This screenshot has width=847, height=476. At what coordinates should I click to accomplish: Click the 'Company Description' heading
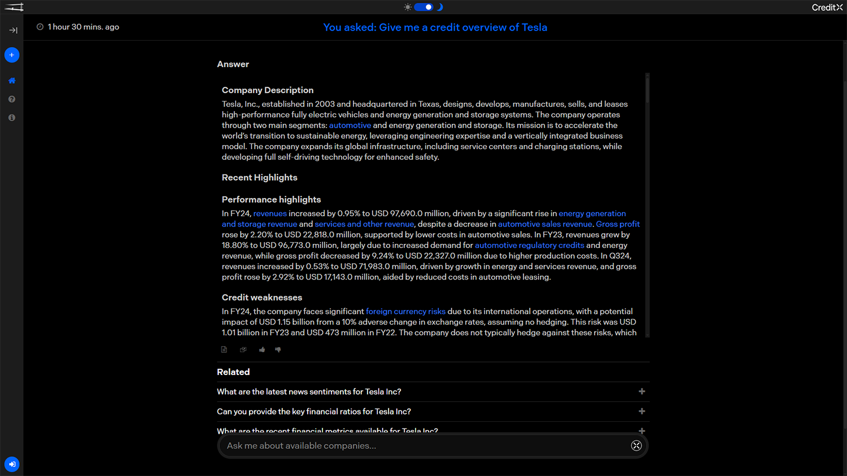(268, 90)
